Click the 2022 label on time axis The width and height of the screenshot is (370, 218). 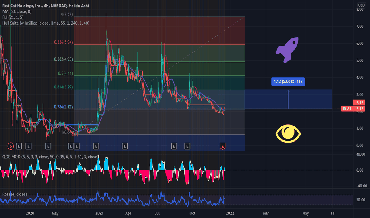pos(230,213)
